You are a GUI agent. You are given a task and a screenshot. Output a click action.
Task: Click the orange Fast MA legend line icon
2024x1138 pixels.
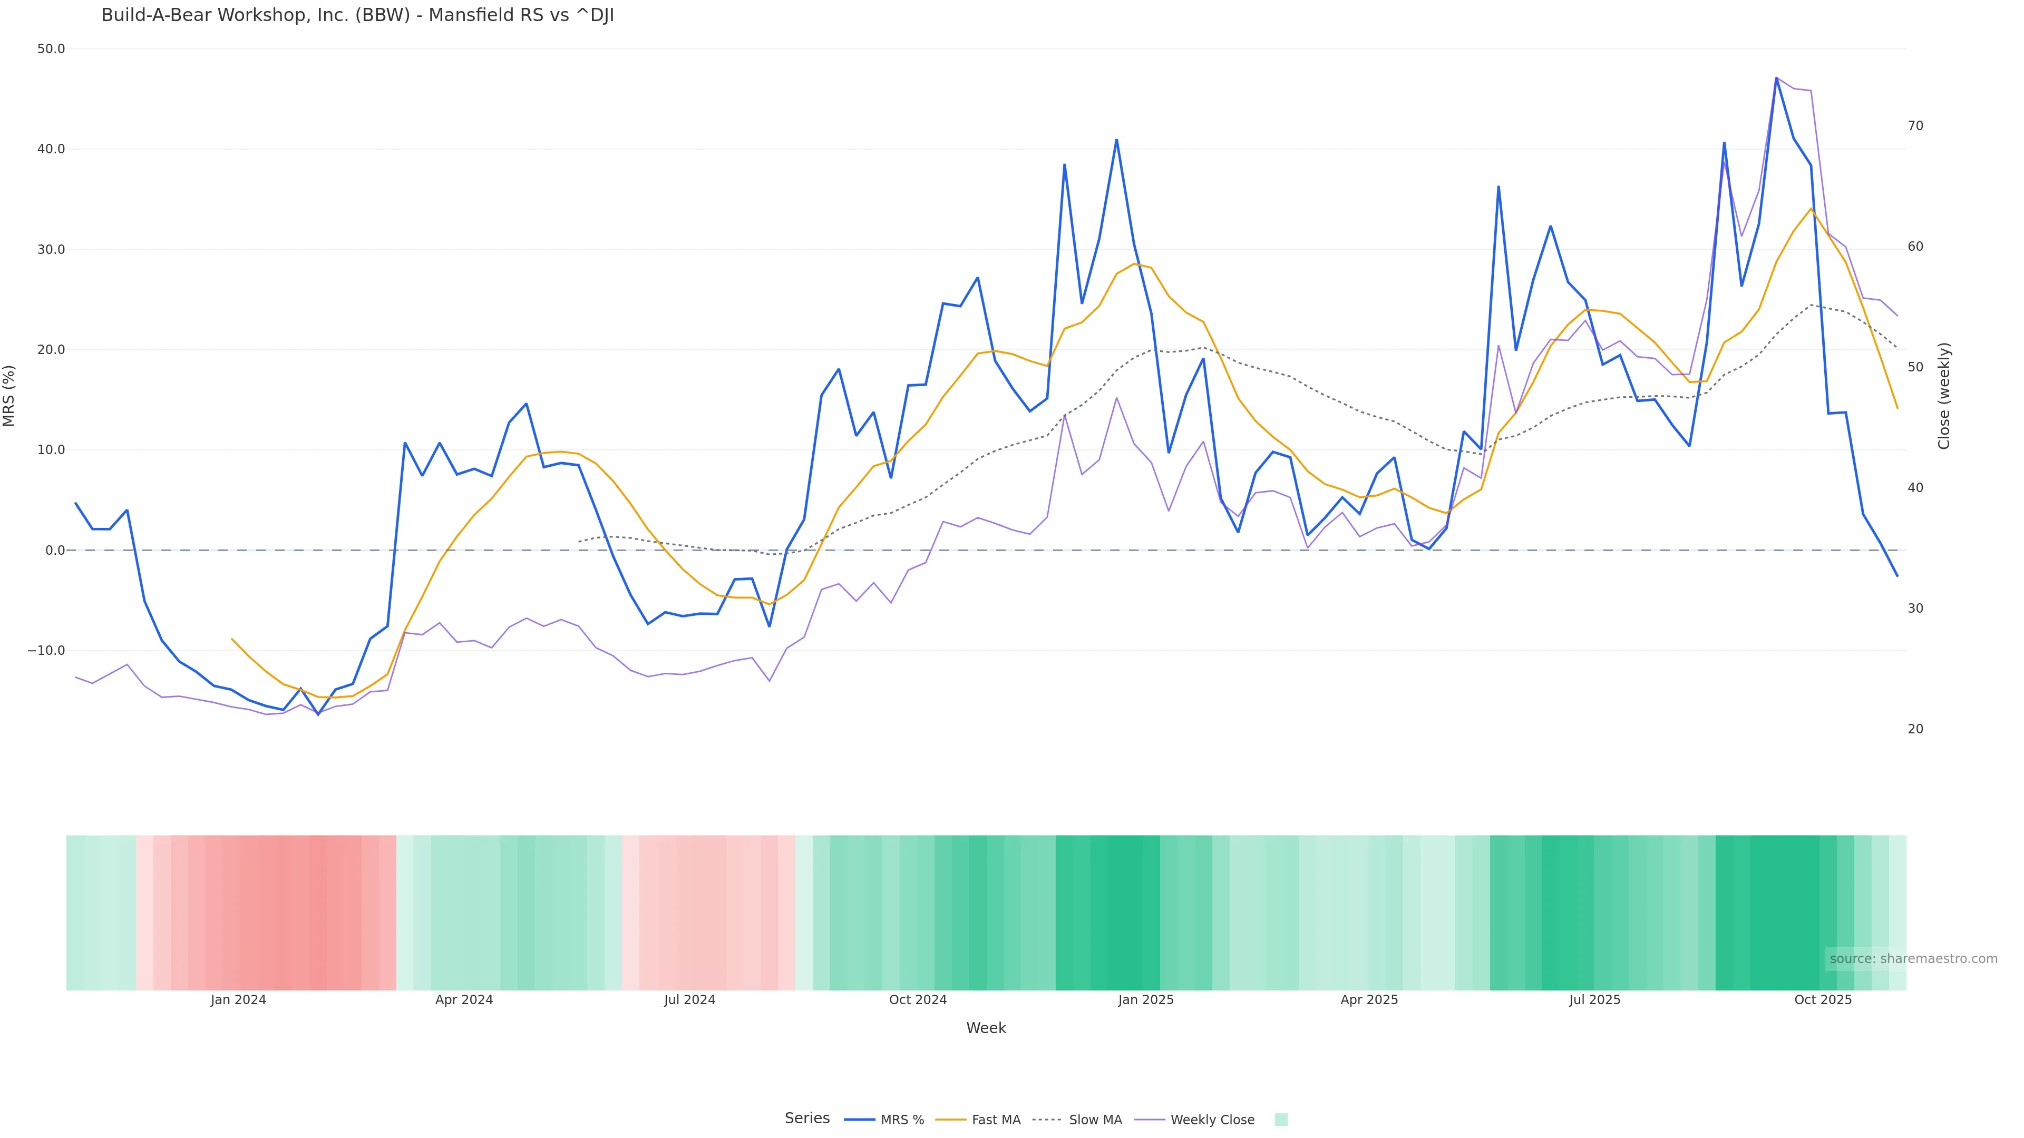[951, 1120]
